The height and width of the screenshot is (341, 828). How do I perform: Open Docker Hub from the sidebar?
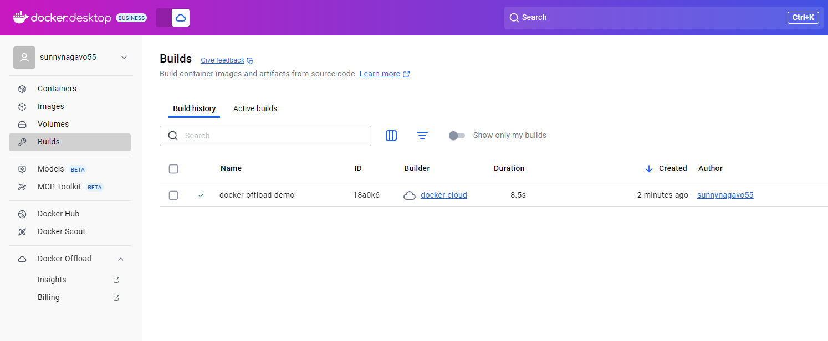pos(57,214)
